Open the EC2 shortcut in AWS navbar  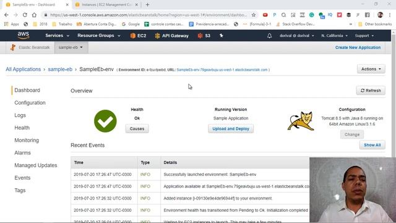coord(138,36)
